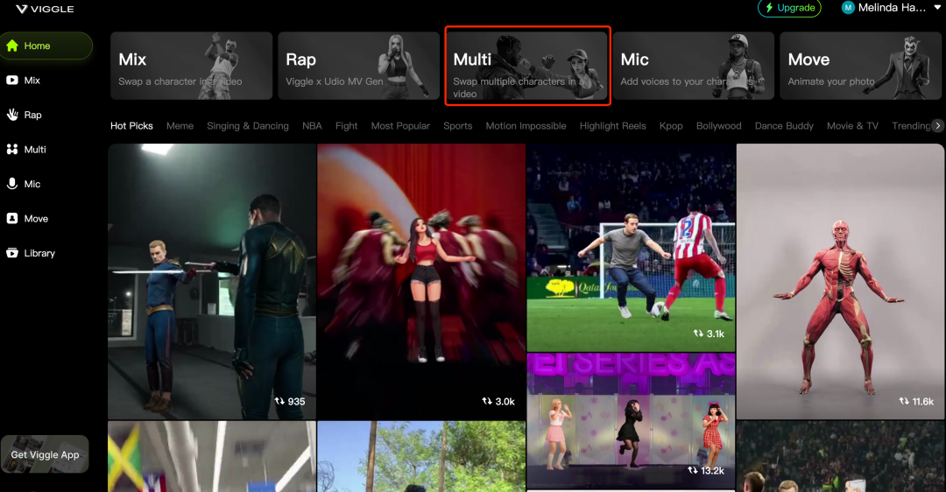The image size is (946, 492).
Task: Open the account dropdown arrow
Action: pyautogui.click(x=937, y=8)
